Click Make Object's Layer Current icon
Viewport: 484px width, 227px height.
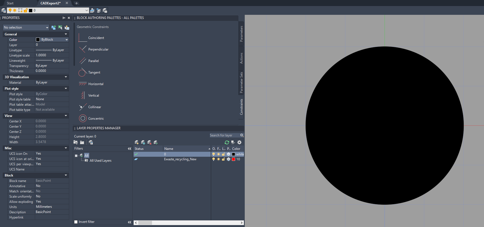pyautogui.click(x=92, y=10)
